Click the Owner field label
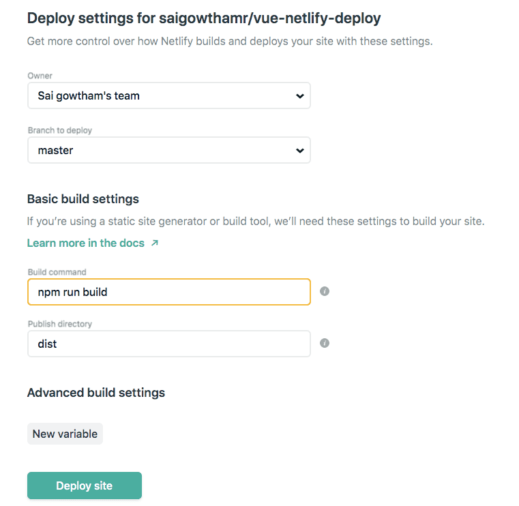The image size is (519, 506). (x=40, y=76)
